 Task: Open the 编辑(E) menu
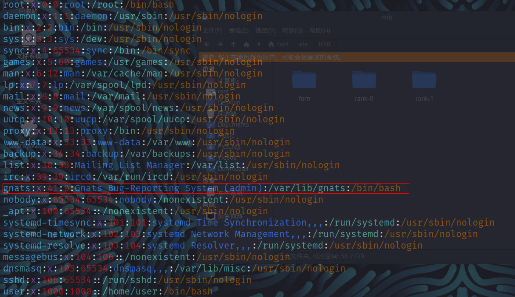coord(238,31)
